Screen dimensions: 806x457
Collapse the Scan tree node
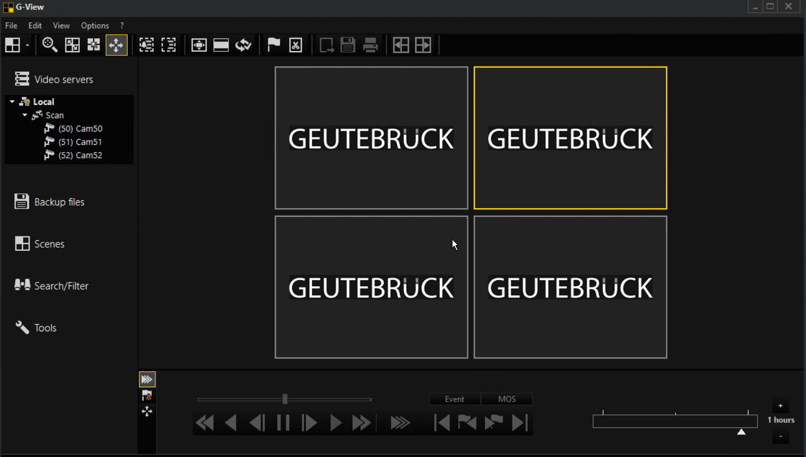tap(25, 115)
